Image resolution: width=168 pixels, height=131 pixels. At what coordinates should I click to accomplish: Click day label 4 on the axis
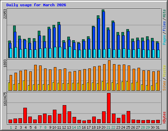26,127
